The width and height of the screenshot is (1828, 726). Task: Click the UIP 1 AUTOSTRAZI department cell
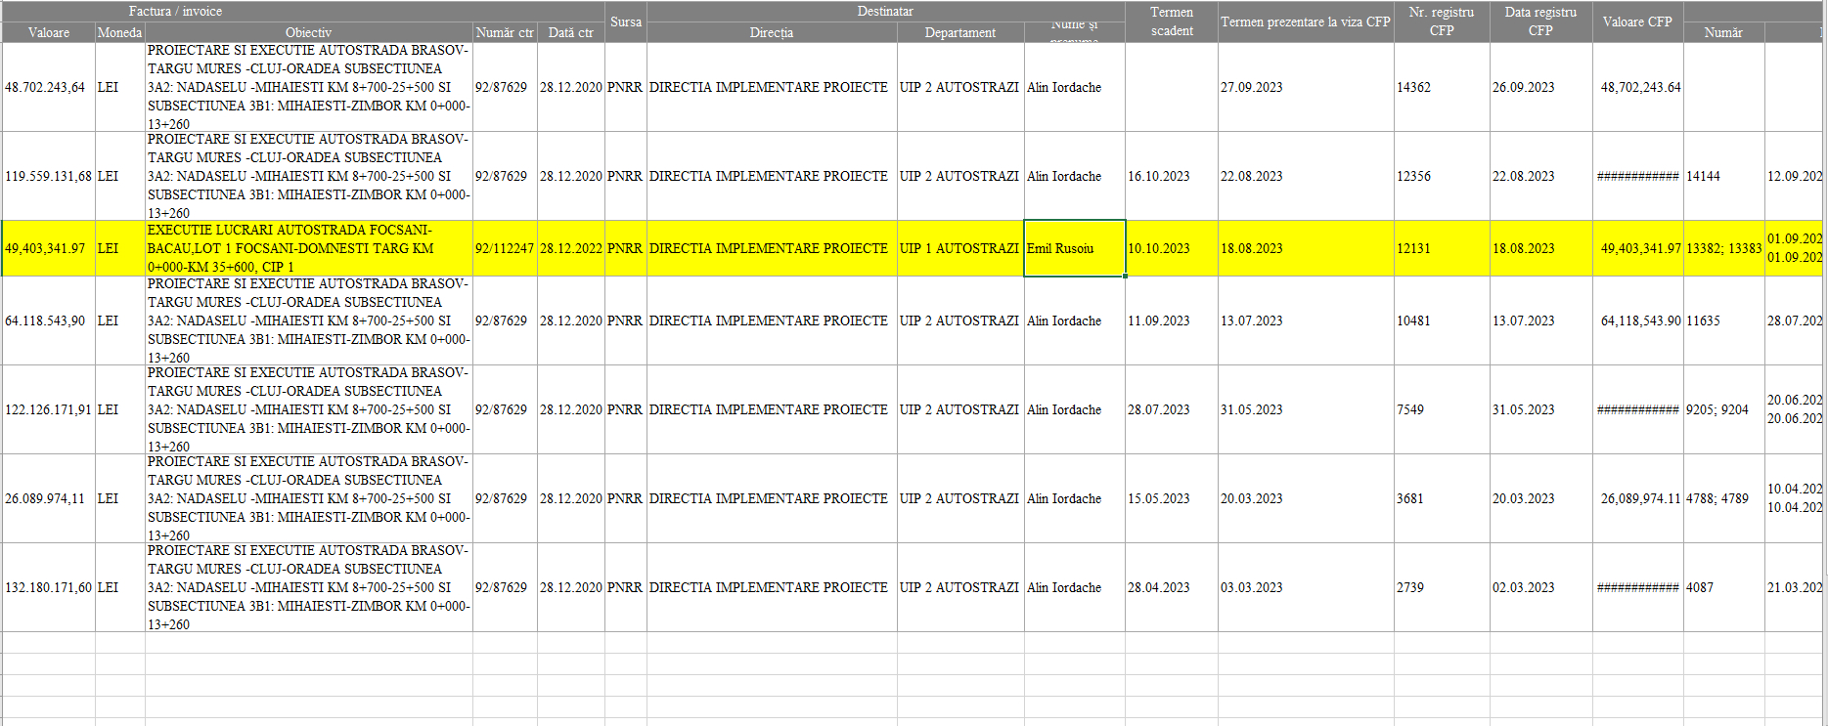959,248
